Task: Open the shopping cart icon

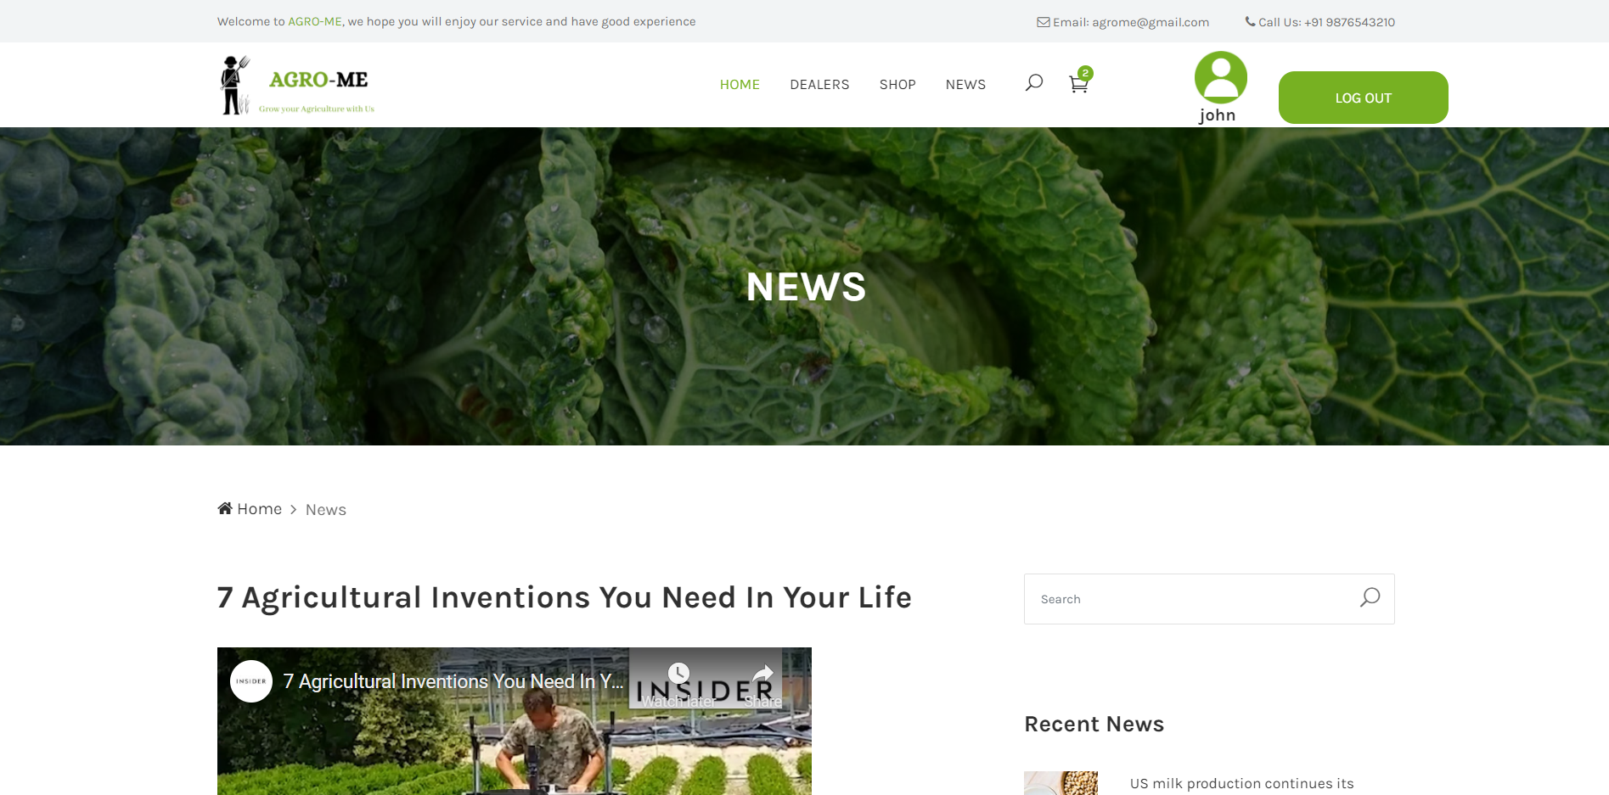Action: [1078, 83]
